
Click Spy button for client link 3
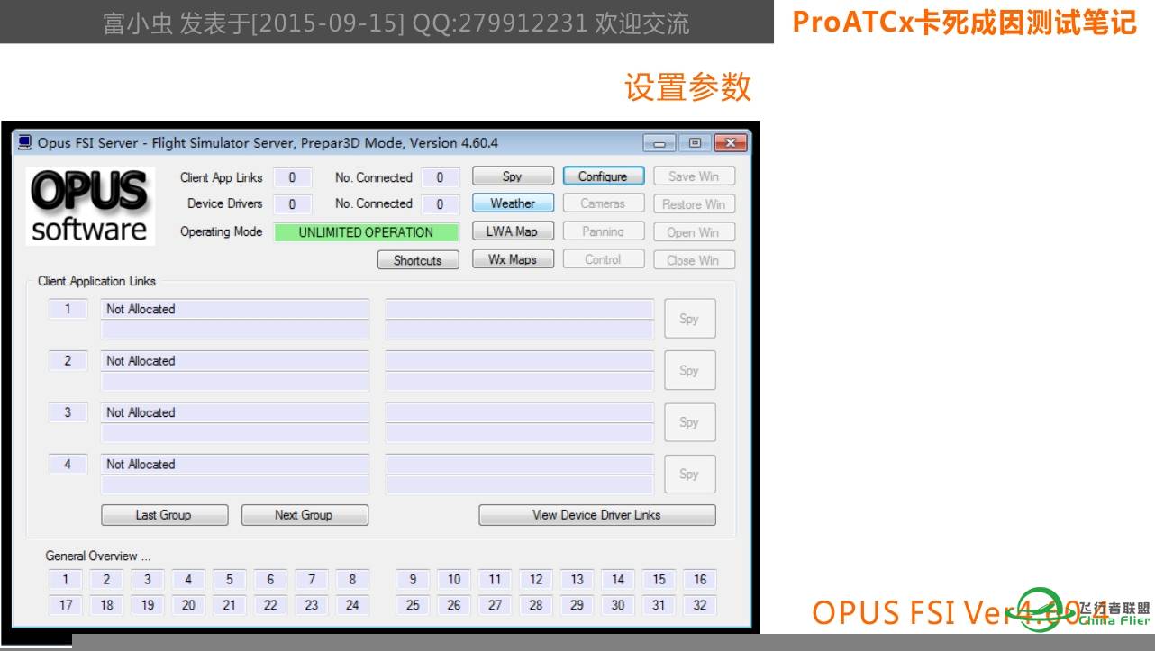(690, 422)
